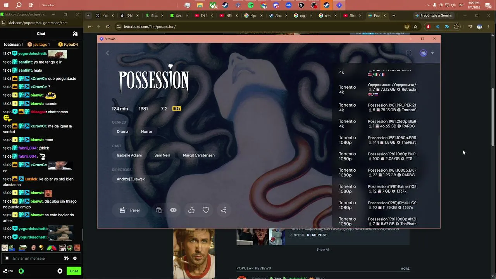
Task: Mark Possession as watched
Action: tap(173, 210)
